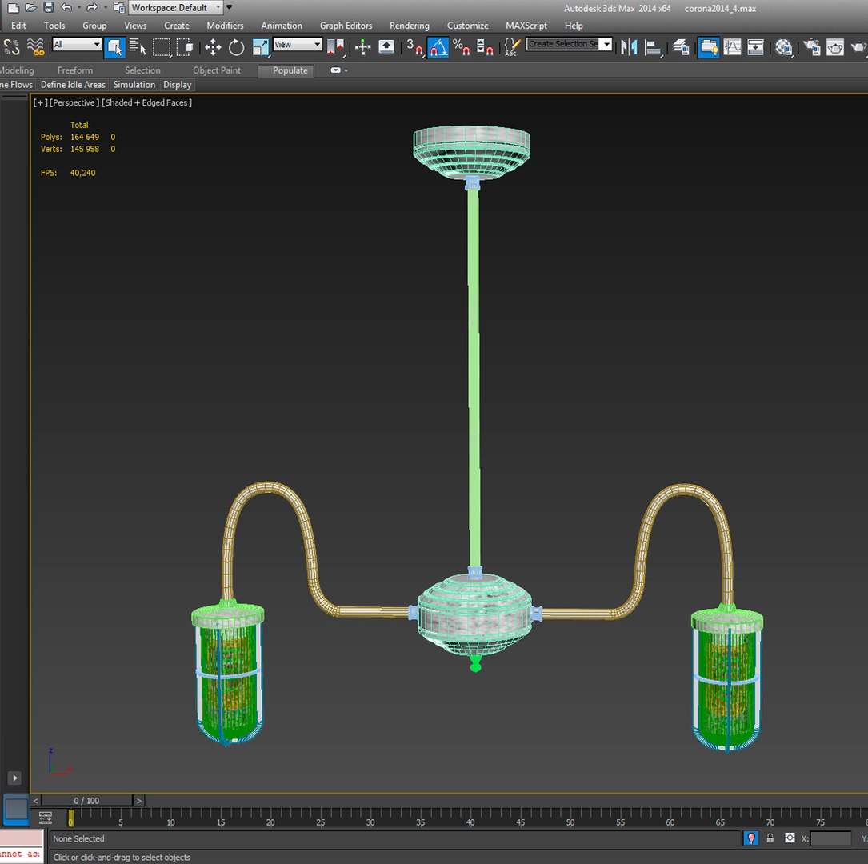Click the time slider showing 0 / 100

tap(86, 800)
